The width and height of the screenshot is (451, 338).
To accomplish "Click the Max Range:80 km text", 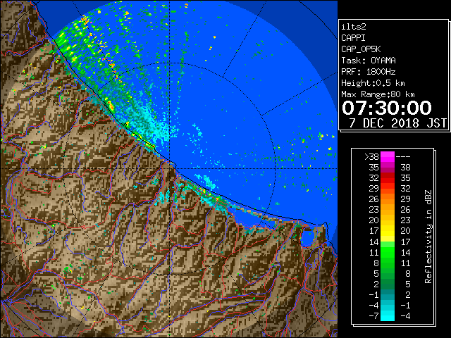I will point(378,94).
